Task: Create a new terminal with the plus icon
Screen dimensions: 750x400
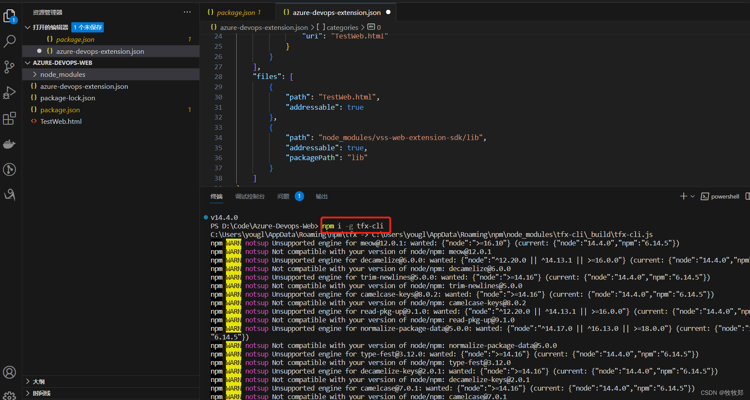Action: click(x=684, y=196)
